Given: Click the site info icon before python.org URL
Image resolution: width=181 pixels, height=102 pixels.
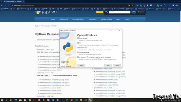Looking at the screenshot, I should coord(12,5).
